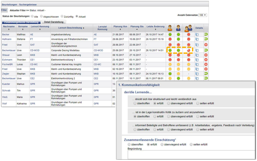Open the 'Schwab' surname link
Image resolution: width=257 pixels, height=161 pixels.
point(6,91)
